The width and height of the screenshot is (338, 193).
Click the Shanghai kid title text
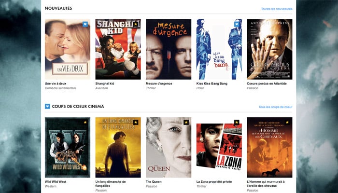105,83
